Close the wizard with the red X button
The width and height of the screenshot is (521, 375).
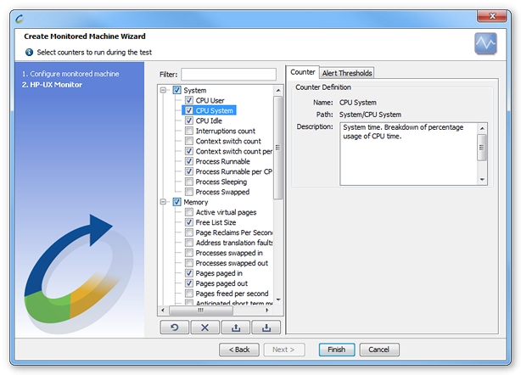(492, 16)
